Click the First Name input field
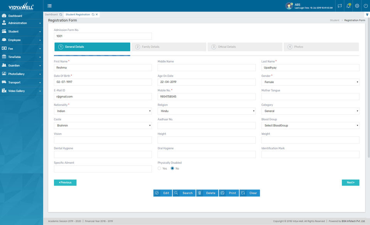Screen dimensions: 370x225 pos(103,68)
